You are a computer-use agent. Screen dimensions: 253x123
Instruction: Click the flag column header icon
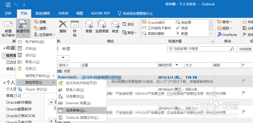coord(243,65)
